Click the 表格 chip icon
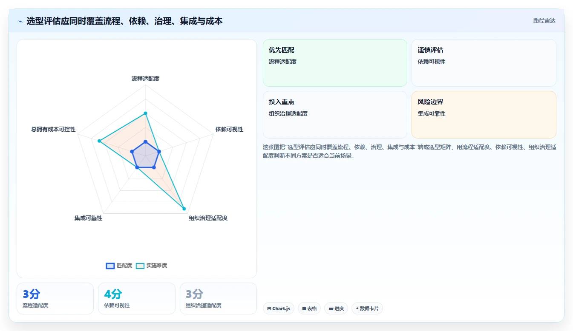This screenshot has height=331, width=573. [304, 308]
